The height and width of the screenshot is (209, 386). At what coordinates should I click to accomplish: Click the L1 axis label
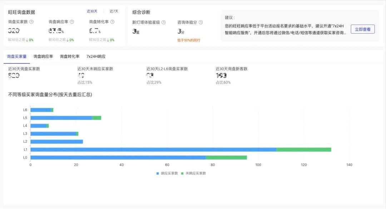point(25,150)
